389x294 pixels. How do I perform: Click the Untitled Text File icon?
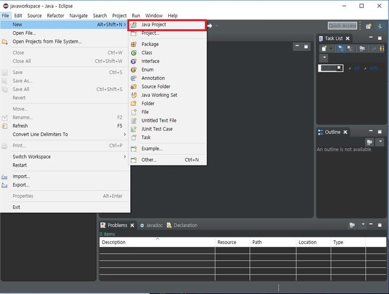[x=134, y=121]
